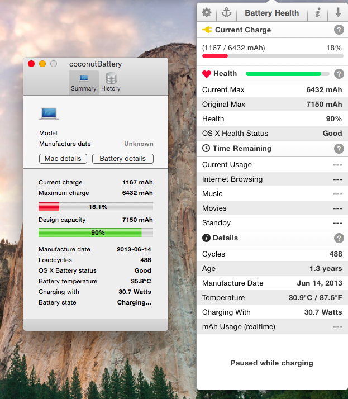
Task: Click the Manufacture Date Jun 14, 2013 row
Action: click(272, 283)
